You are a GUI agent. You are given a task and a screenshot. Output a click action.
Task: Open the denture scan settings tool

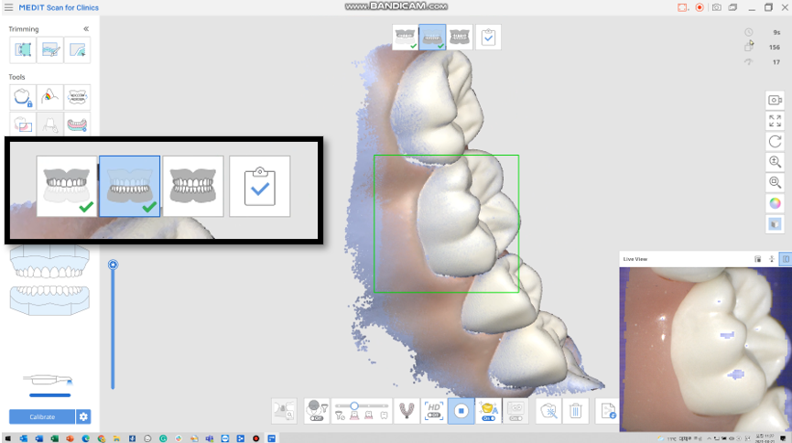click(x=77, y=124)
